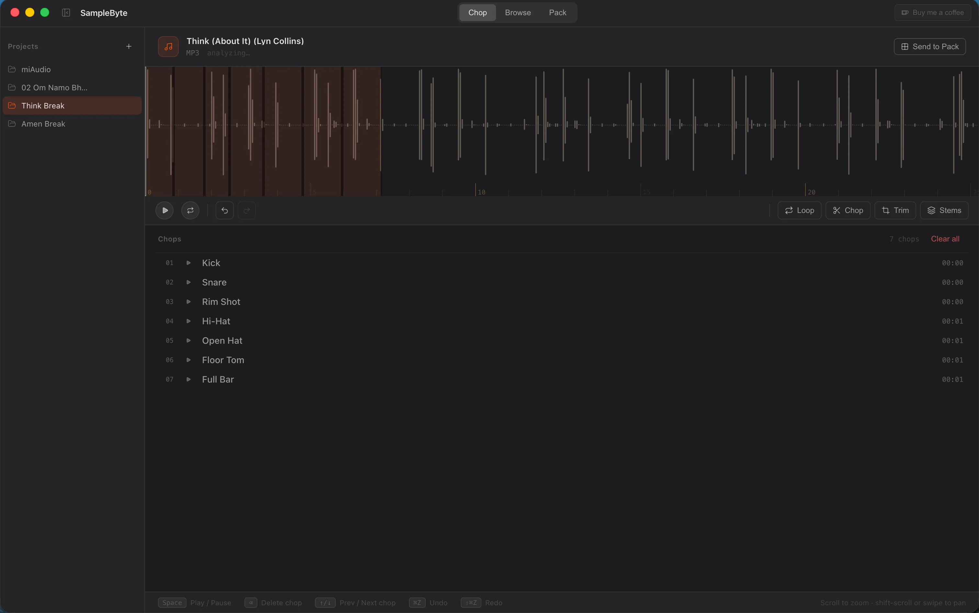979x613 pixels.
Task: Toggle loop playback round button
Action: point(190,210)
